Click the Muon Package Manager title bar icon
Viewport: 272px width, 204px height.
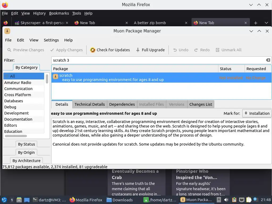pos(7,31)
